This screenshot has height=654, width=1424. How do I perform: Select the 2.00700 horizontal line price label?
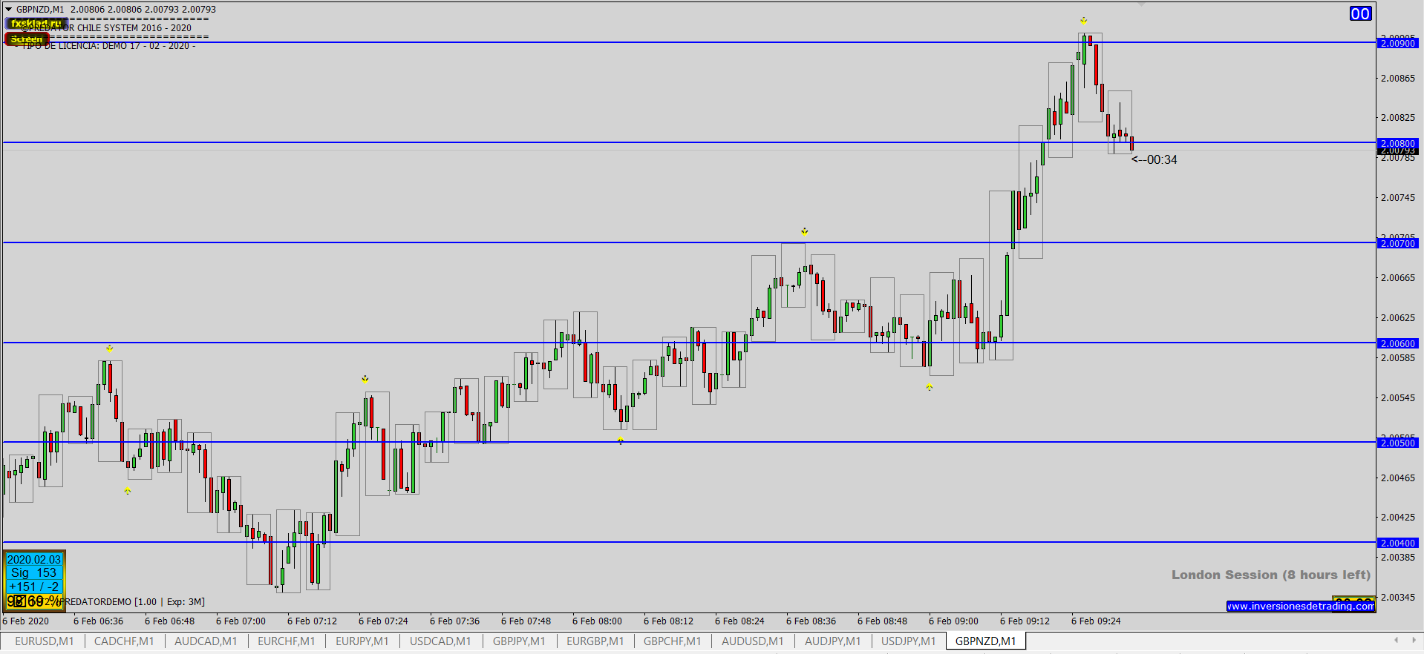[x=1398, y=243]
